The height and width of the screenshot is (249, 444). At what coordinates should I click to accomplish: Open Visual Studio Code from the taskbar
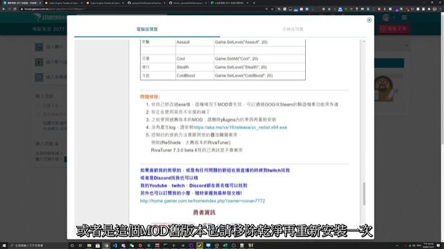[x=115, y=246]
